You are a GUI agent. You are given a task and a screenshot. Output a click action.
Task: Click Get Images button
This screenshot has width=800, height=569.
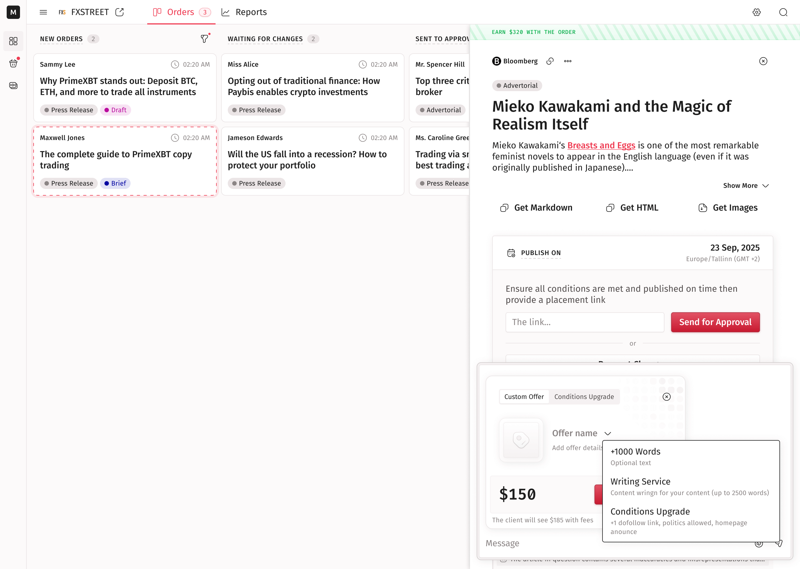[x=728, y=208]
